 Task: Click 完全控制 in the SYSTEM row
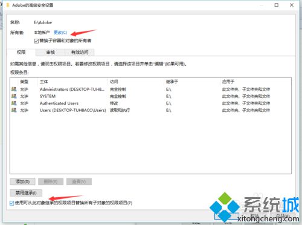click(x=118, y=96)
